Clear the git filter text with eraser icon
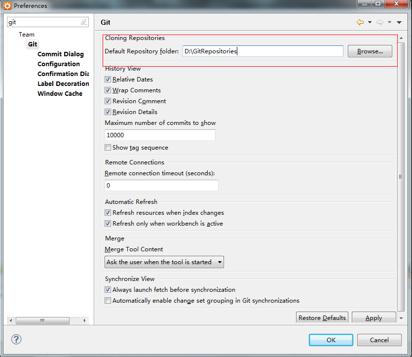The width and height of the screenshot is (412, 357). point(84,22)
